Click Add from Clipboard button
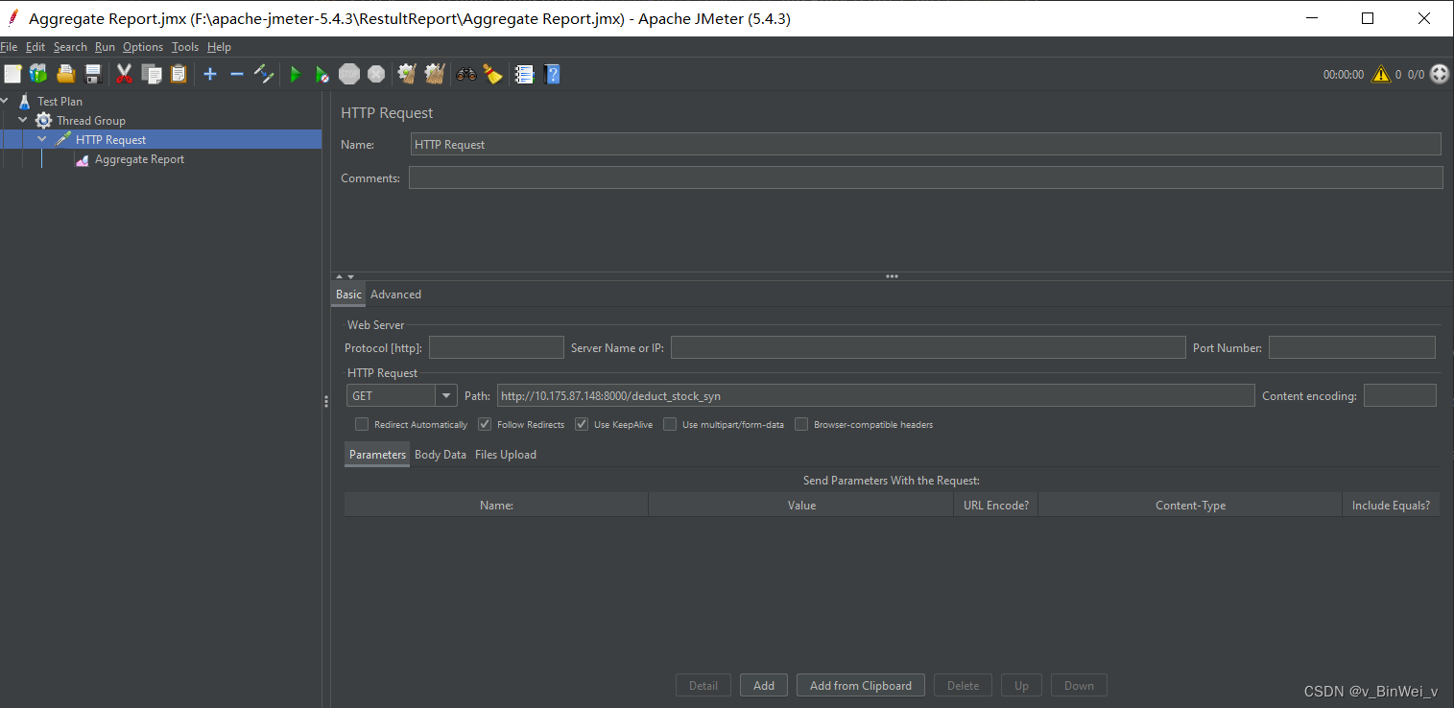 coord(861,685)
